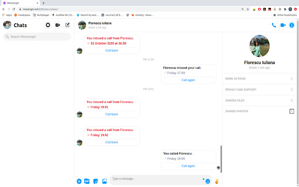The image size is (299, 187).
Task: Open Apps bookmark shortcut
Action: click(x=7, y=15)
